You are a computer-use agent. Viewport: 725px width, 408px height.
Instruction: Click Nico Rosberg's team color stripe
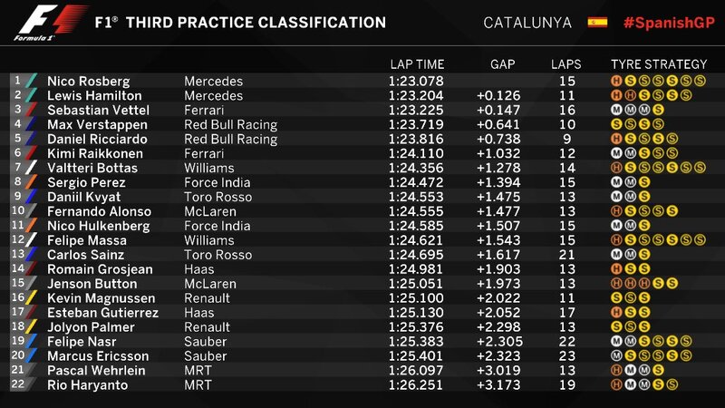[32, 82]
